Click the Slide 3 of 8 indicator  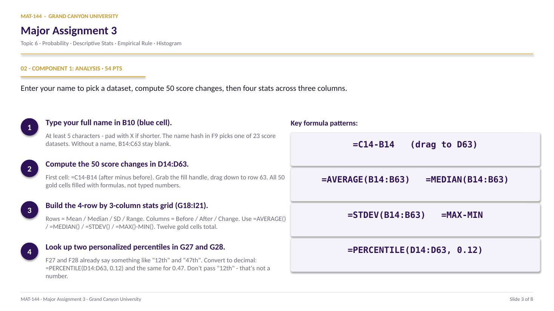point(521,299)
